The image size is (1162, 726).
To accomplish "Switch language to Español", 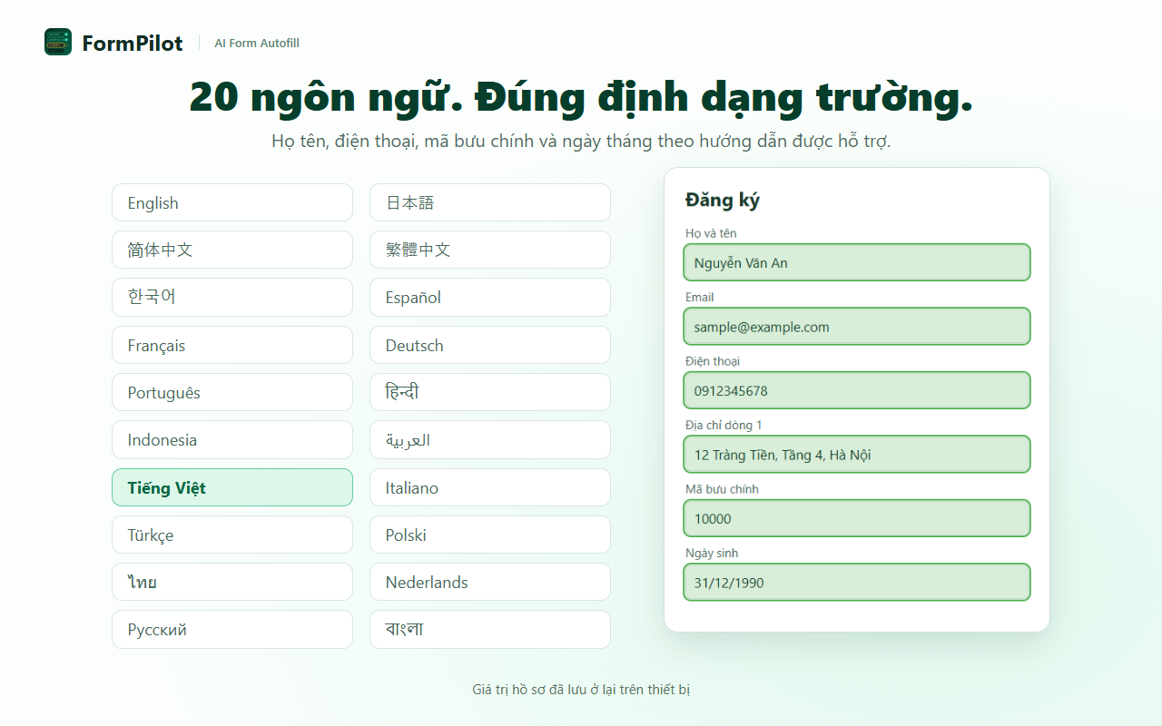I will (490, 297).
